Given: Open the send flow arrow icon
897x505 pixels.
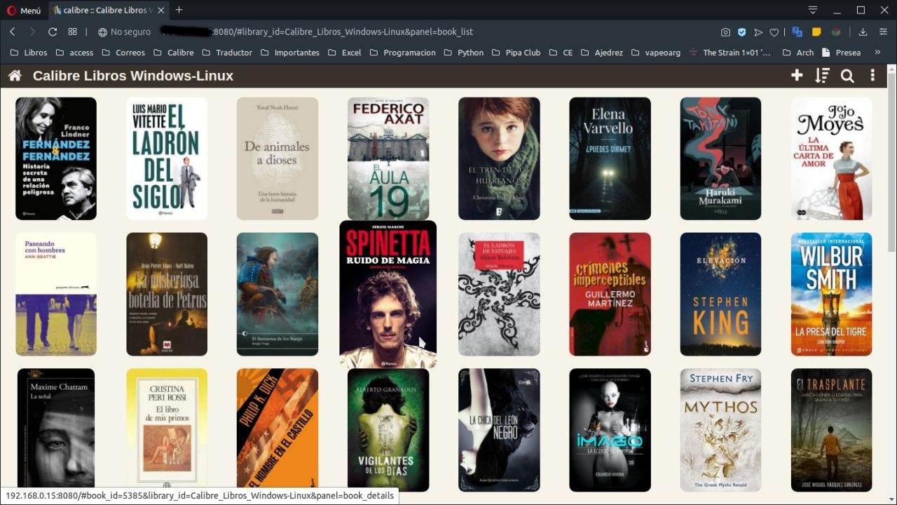Looking at the screenshot, I should point(758,32).
